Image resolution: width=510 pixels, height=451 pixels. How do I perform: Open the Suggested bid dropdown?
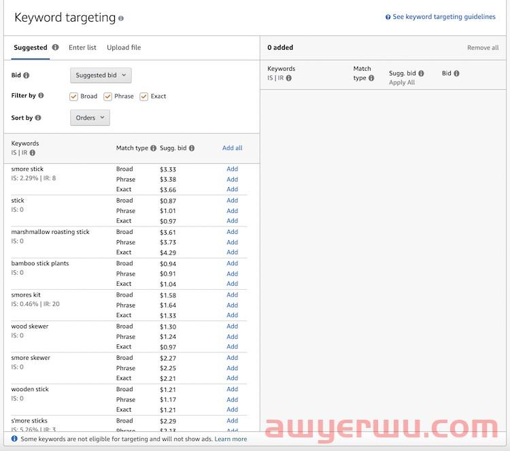click(101, 75)
